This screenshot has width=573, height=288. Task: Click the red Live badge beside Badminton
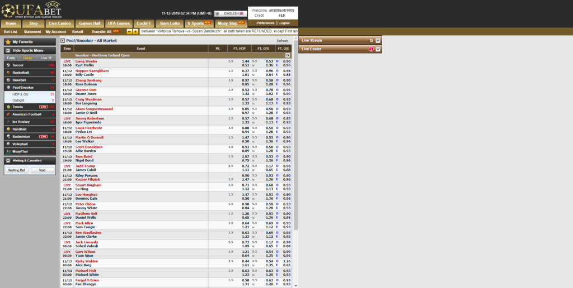click(43, 136)
